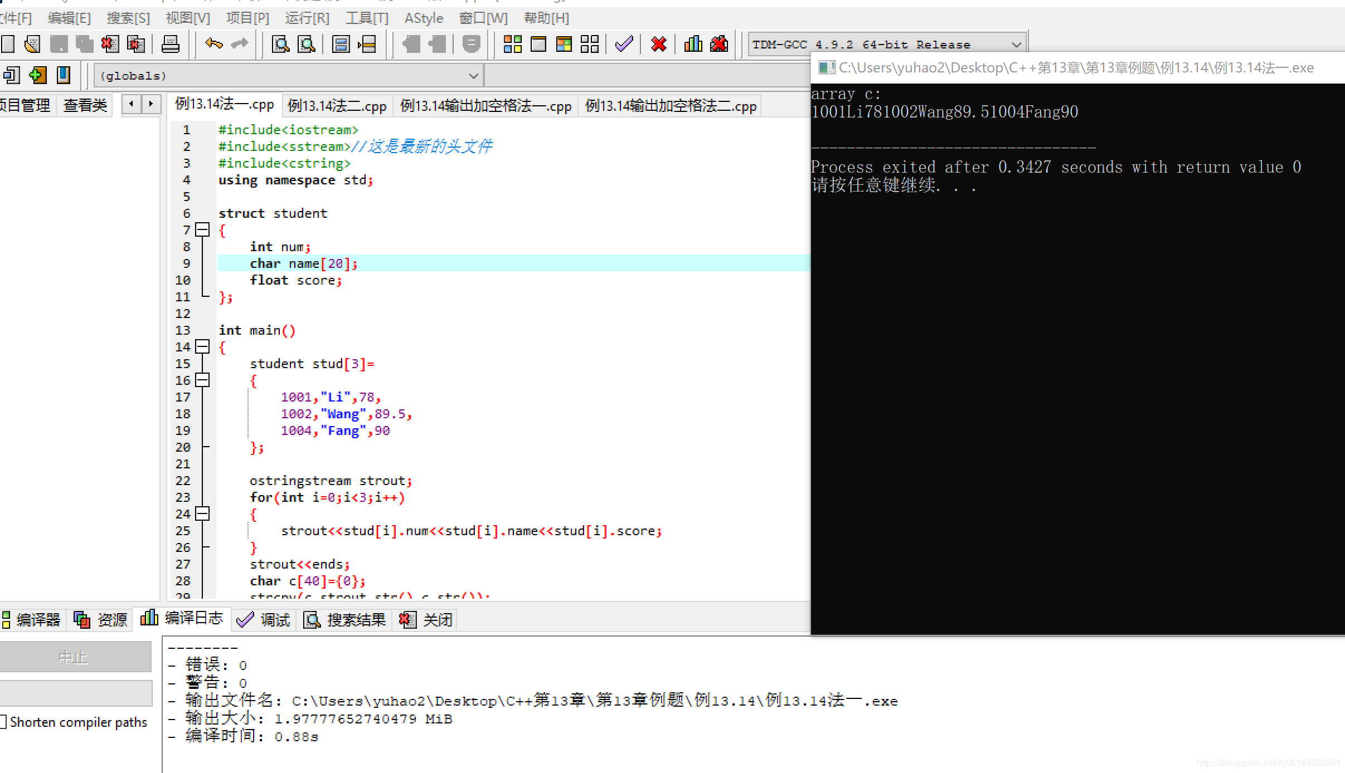Click the Save file icon

[x=59, y=44]
